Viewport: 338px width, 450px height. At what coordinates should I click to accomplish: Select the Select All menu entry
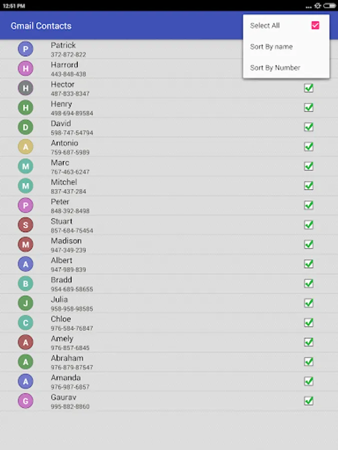(265, 25)
